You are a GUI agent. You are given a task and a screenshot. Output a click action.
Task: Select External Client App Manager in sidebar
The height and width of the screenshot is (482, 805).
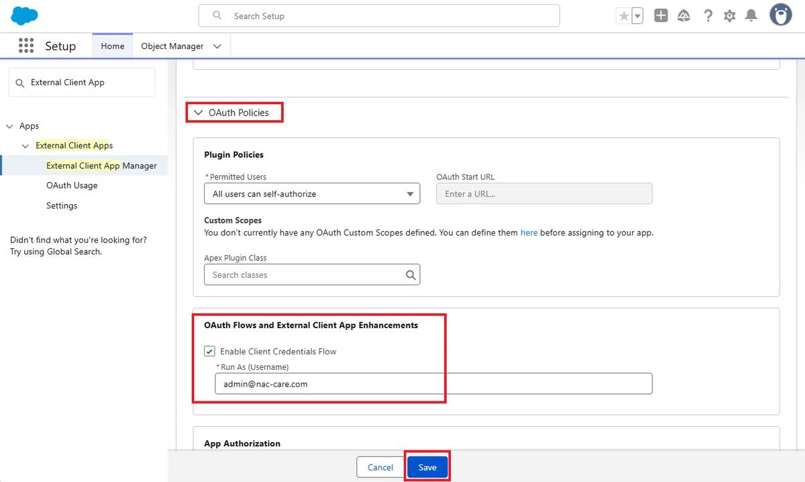[101, 166]
